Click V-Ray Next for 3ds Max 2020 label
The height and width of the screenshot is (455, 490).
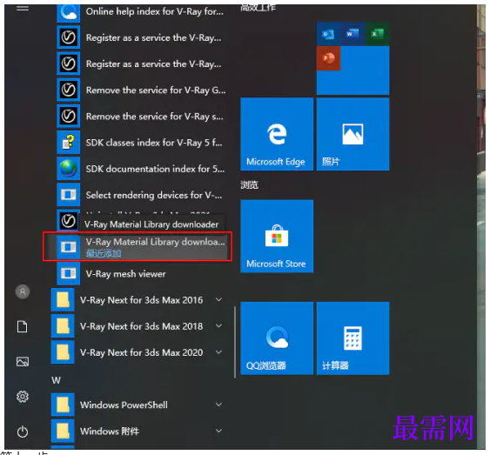141,352
